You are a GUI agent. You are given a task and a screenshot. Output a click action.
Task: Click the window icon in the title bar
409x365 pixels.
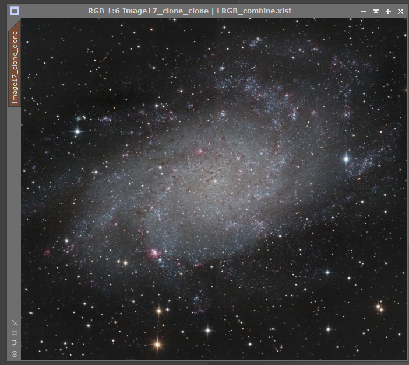15,11
